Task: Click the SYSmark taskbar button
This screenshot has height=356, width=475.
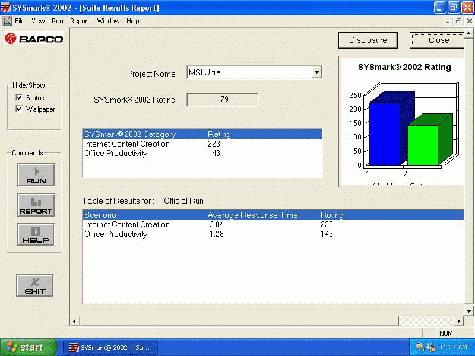Action: (x=110, y=347)
